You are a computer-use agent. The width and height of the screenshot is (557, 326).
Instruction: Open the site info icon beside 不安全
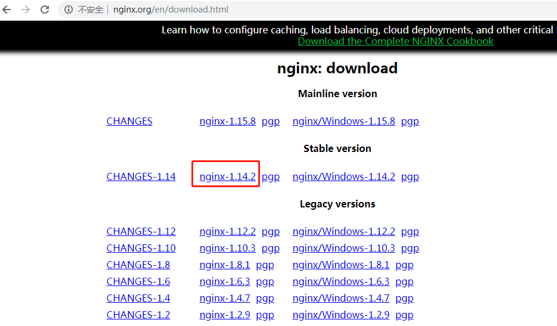[x=69, y=10]
